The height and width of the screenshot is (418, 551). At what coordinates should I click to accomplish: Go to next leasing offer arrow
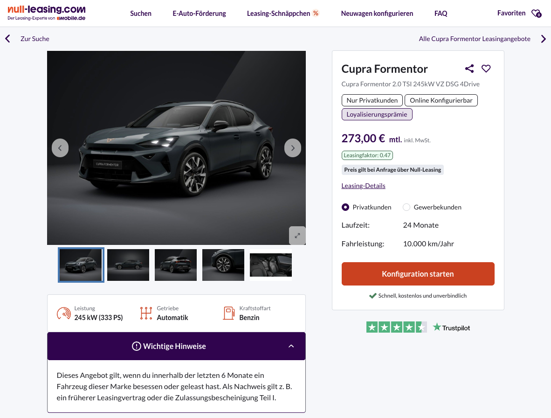(x=543, y=39)
